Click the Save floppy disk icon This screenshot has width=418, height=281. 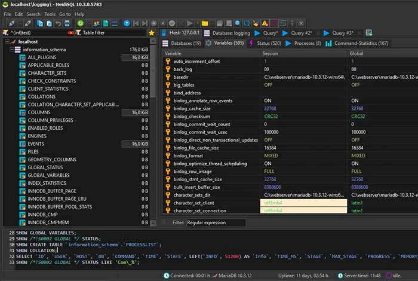(219, 23)
